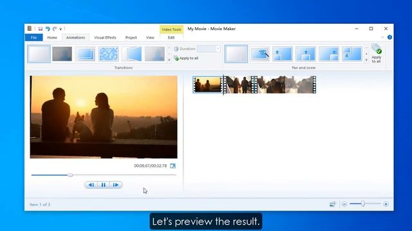Switch to the View tab

150,37
